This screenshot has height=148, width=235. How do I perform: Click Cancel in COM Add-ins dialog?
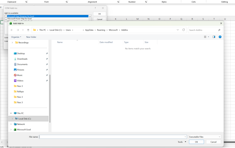coord(100,19)
